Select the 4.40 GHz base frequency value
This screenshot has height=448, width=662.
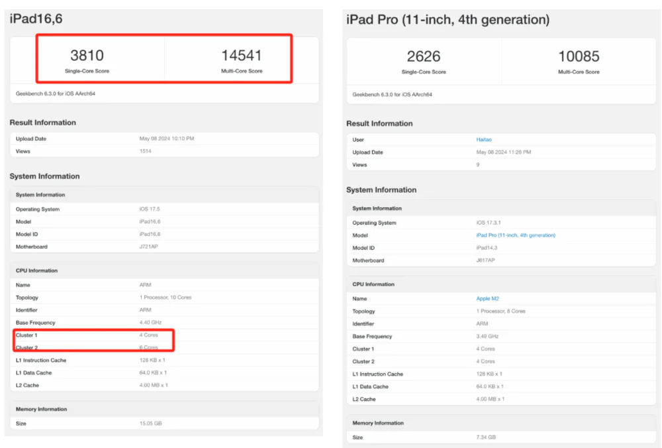pyautogui.click(x=150, y=323)
